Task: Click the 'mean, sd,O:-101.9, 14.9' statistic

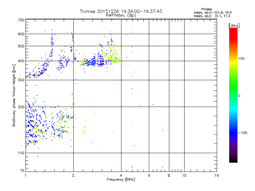Action: tap(213, 12)
